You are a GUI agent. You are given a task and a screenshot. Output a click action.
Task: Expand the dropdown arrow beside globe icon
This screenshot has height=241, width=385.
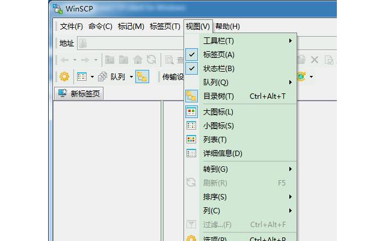click(311, 77)
